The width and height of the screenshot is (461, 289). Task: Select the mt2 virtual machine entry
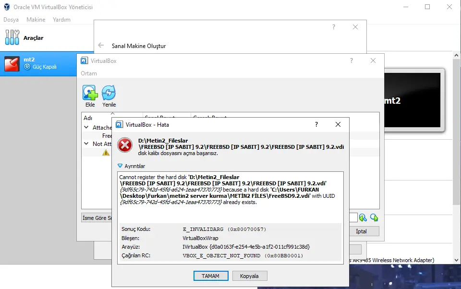38,64
